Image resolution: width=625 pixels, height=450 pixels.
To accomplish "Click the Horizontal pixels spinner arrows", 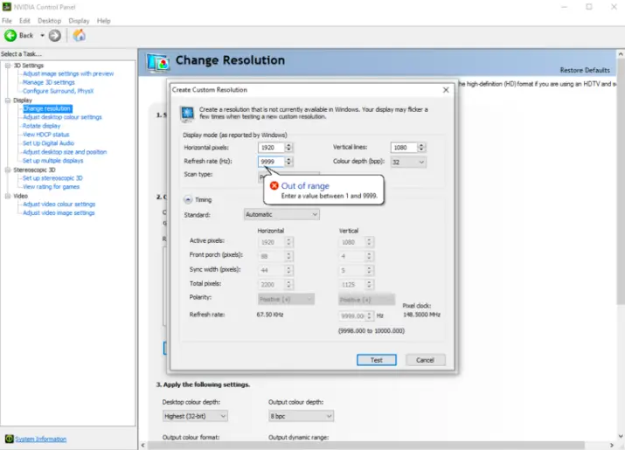I will (288, 148).
